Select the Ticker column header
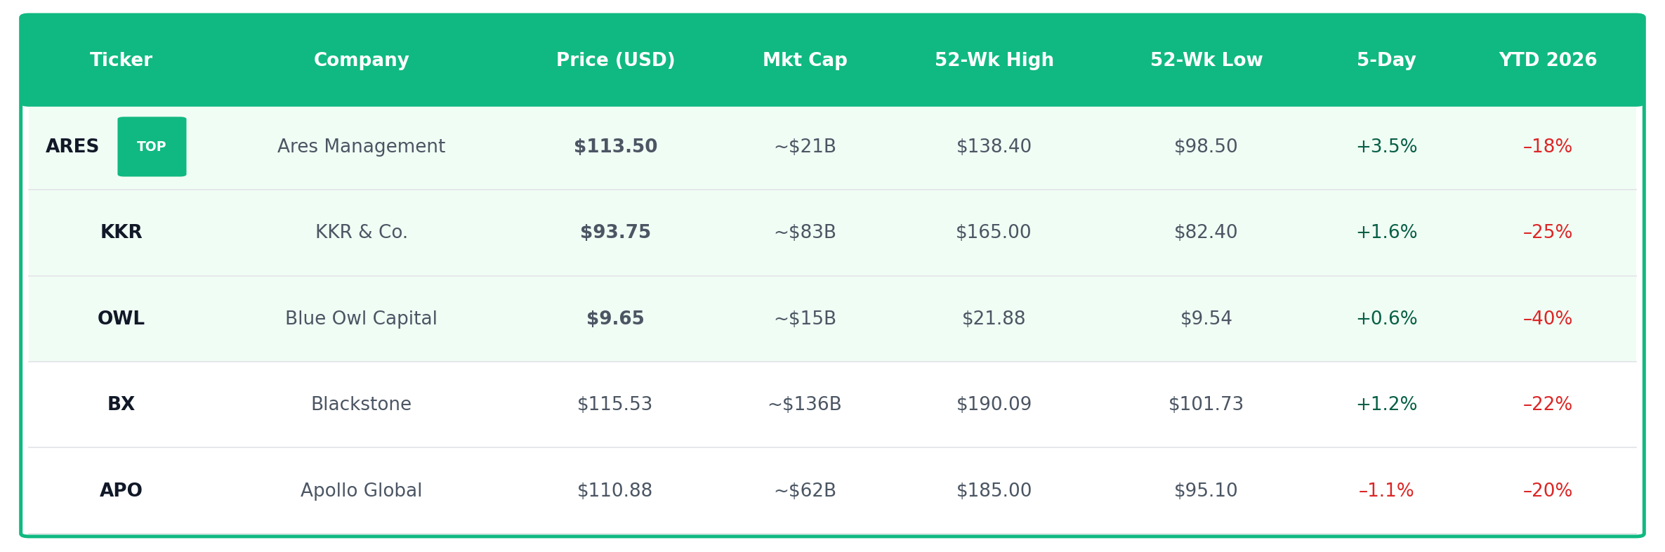 point(121,60)
